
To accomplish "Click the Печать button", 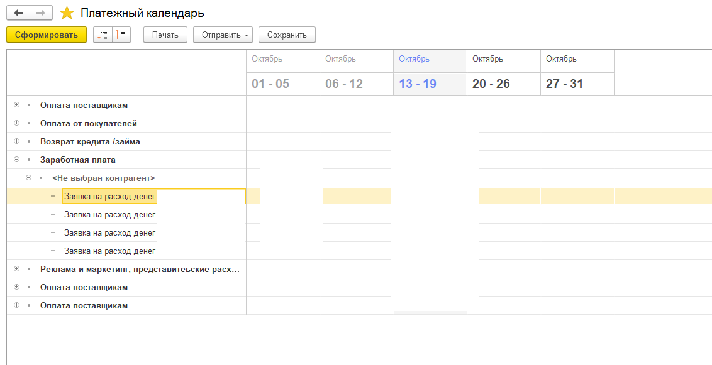I will pos(165,35).
